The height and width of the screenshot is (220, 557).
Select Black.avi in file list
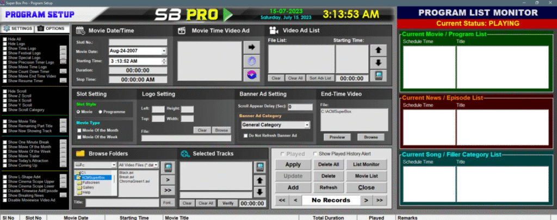(126, 173)
